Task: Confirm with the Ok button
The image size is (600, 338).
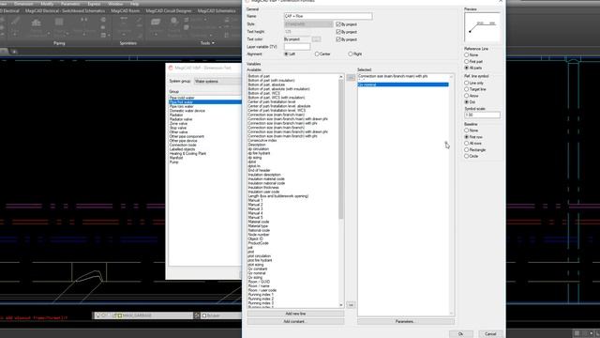Action: (460, 334)
